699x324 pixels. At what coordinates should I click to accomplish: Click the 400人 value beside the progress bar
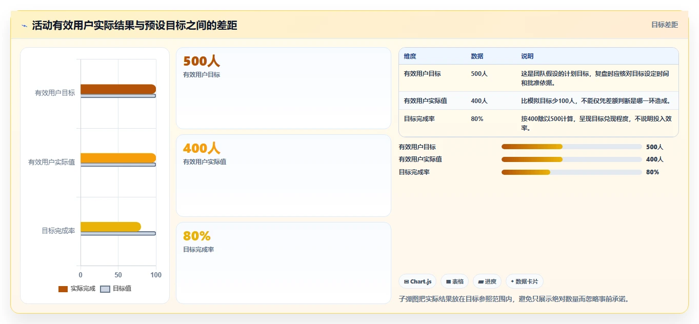[654, 159]
